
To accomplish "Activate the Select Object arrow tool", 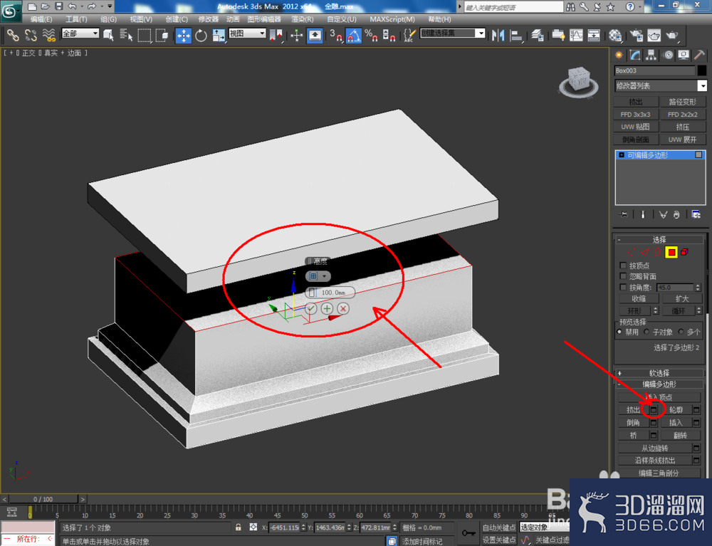I will (x=108, y=35).
